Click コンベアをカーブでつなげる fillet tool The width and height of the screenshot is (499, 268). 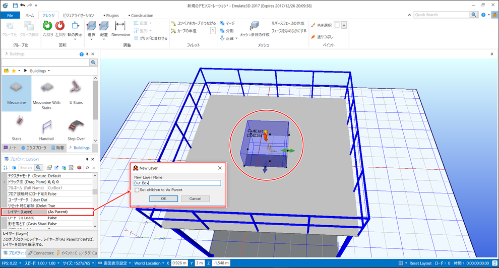coord(193,23)
